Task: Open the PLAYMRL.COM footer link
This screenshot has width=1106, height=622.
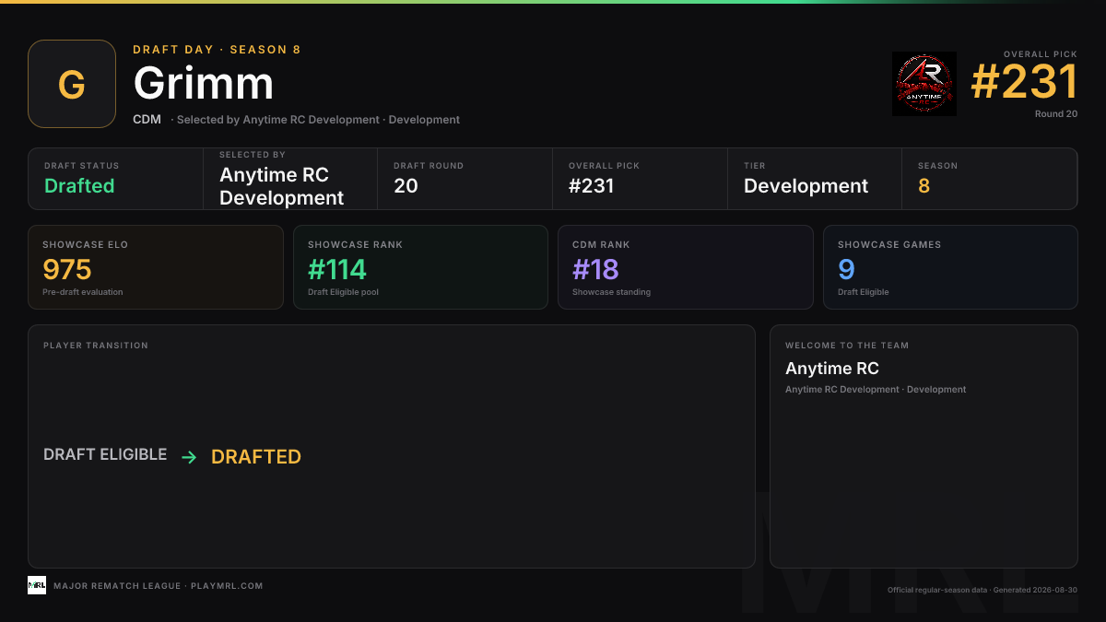Action: (227, 586)
